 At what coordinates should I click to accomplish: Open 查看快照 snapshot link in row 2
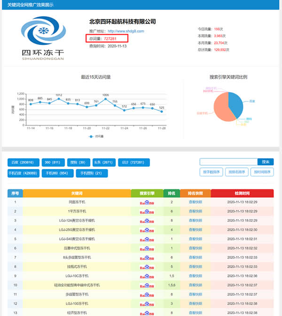coord(196,211)
